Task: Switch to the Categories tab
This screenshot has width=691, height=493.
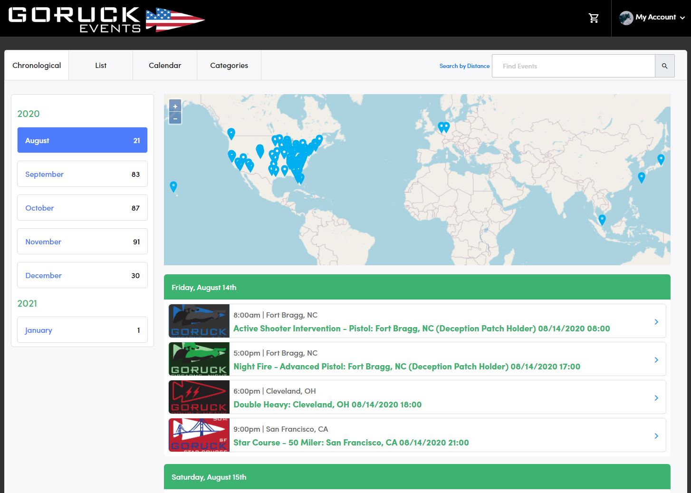Action: [x=229, y=65]
